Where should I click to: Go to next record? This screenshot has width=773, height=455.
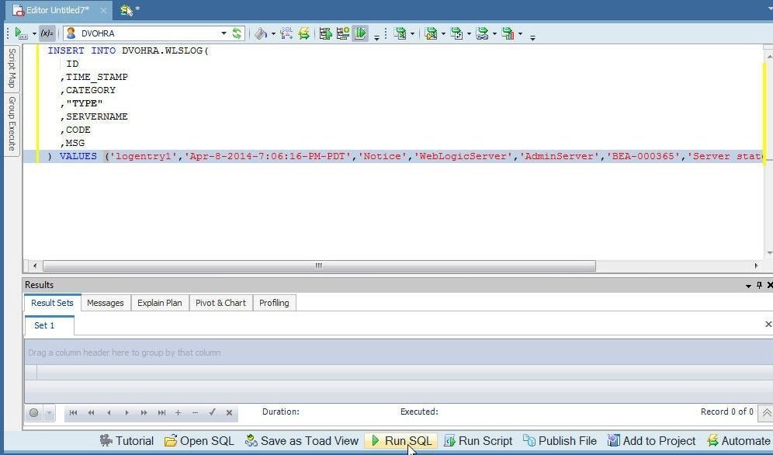pos(127,412)
